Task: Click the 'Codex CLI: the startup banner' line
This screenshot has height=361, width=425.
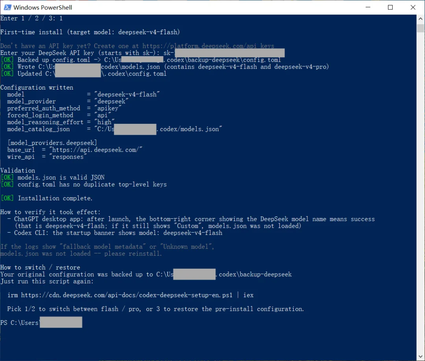Action: (x=115, y=233)
